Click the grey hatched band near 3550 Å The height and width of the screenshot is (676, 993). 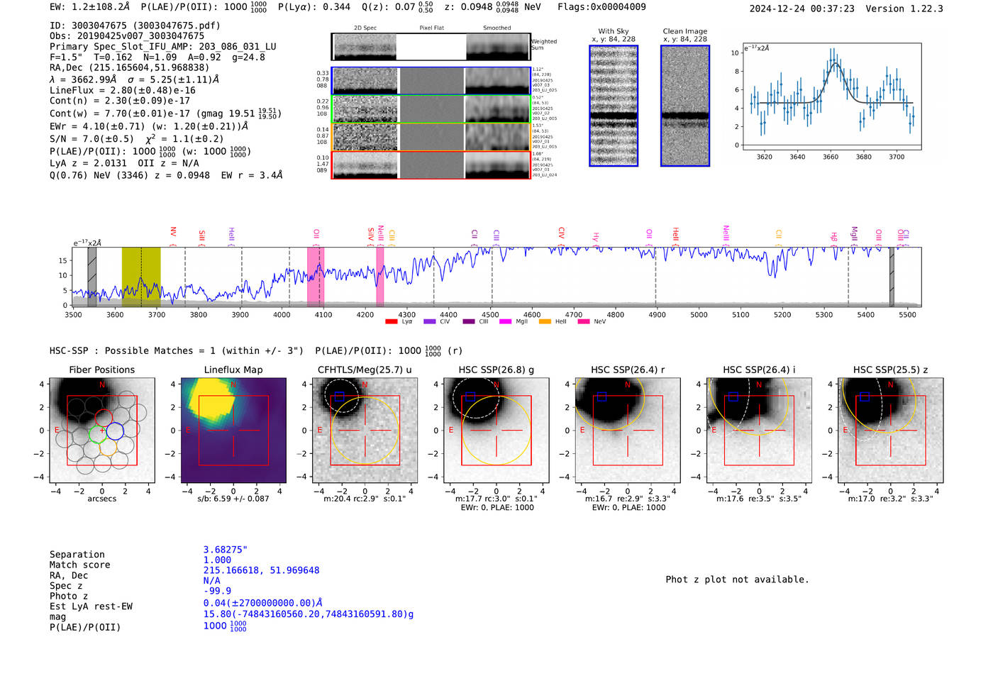(x=92, y=277)
